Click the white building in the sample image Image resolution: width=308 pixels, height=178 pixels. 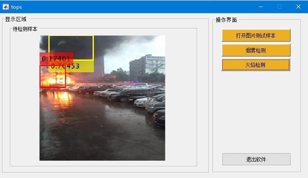tap(155, 64)
